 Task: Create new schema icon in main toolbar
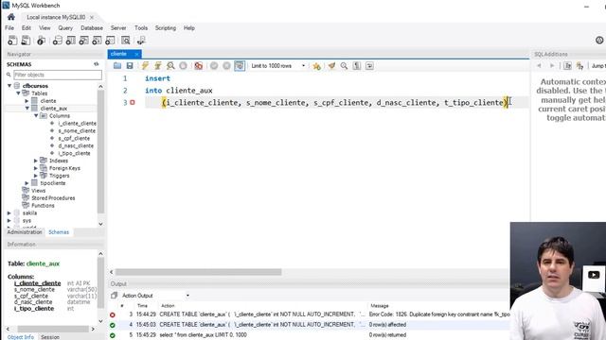[57, 41]
